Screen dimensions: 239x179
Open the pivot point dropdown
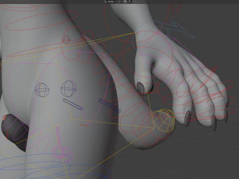click(x=120, y=1)
